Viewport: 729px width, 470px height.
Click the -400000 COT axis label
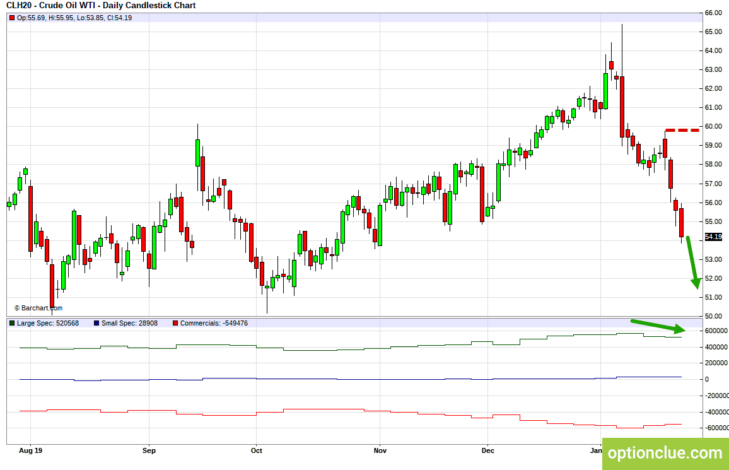click(x=716, y=413)
